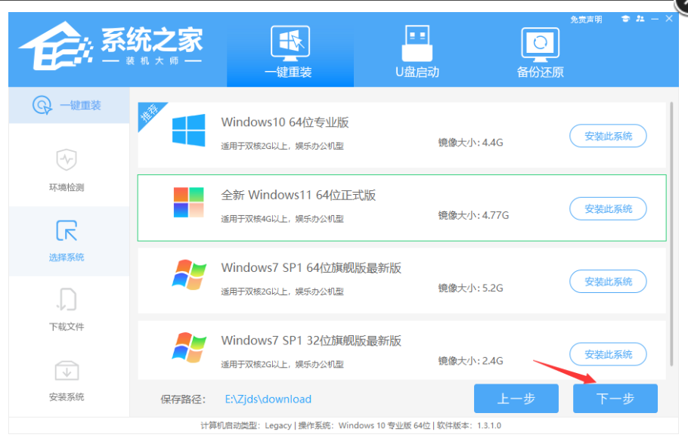Click the Windows 10 logo icon
Image resolution: width=688 pixels, height=444 pixels.
[x=188, y=131]
